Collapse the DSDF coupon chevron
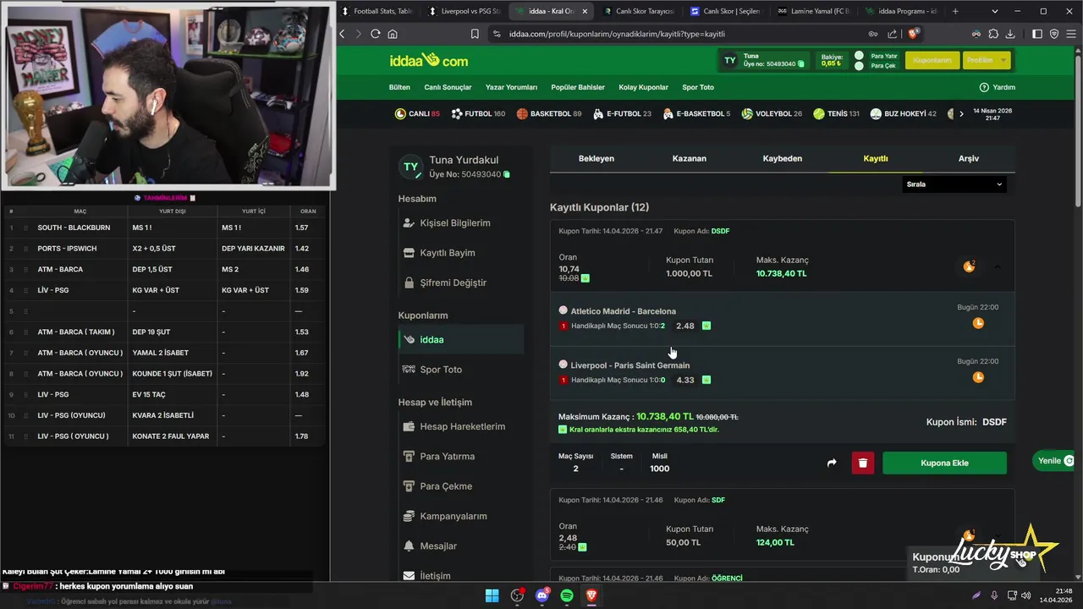1083x609 pixels. (997, 266)
